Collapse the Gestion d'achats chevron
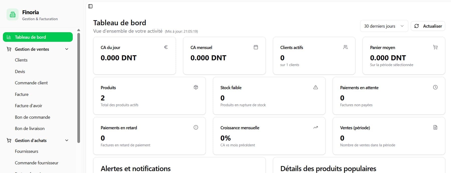 [x=67, y=140]
